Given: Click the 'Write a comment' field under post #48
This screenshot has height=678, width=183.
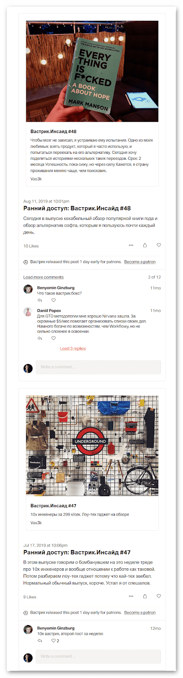Looking at the screenshot, I should click(x=98, y=367).
